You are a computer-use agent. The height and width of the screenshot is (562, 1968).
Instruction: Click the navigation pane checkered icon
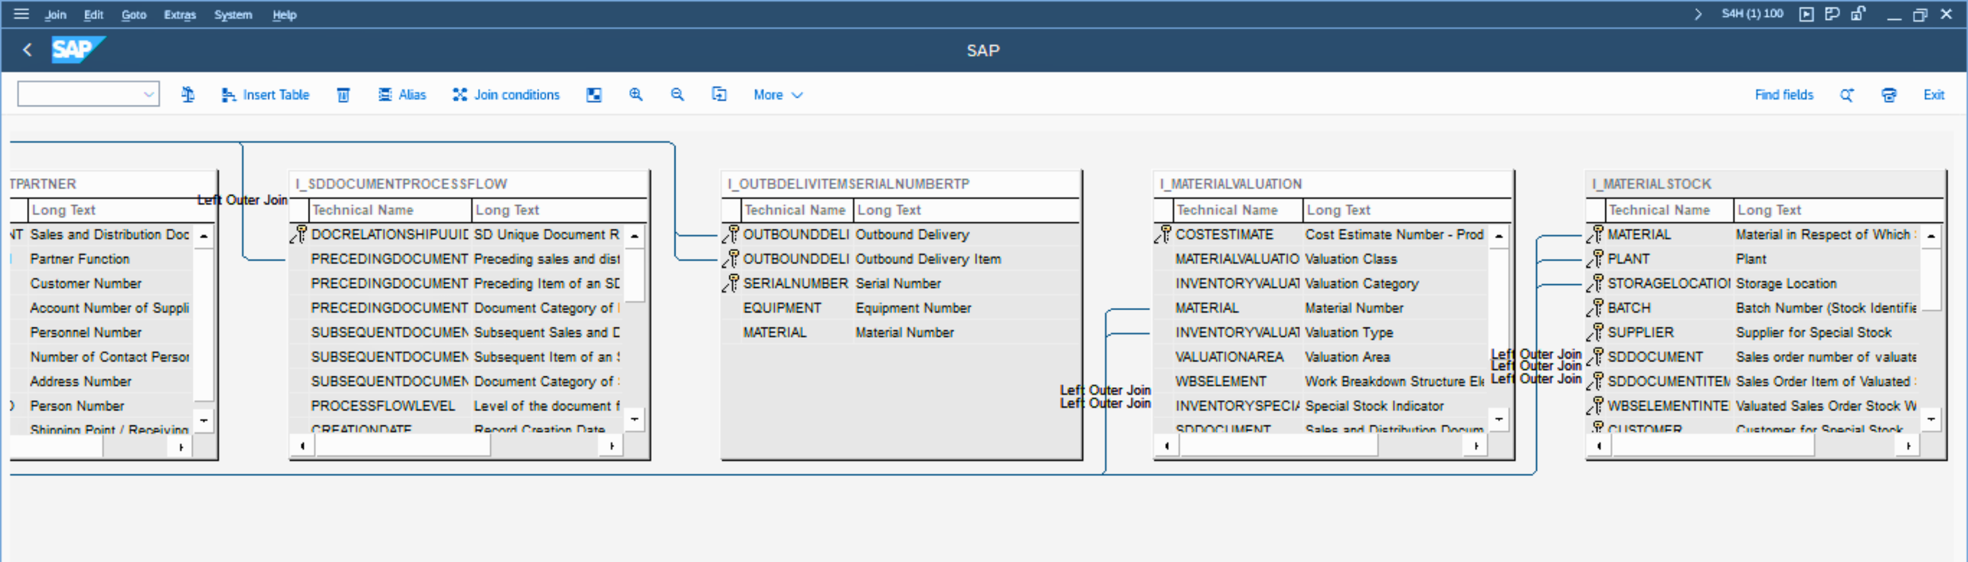coord(594,94)
